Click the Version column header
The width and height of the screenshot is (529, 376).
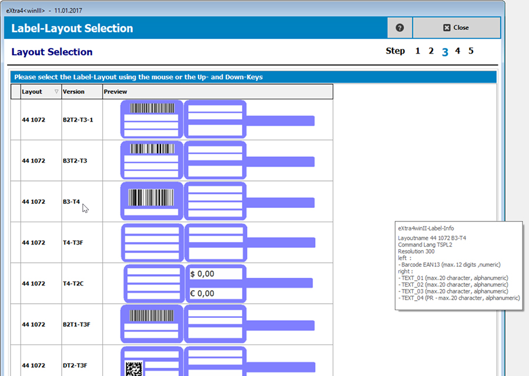[x=73, y=92]
